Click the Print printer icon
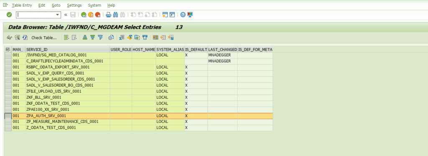428x156 pixels. pyautogui.click(x=108, y=15)
